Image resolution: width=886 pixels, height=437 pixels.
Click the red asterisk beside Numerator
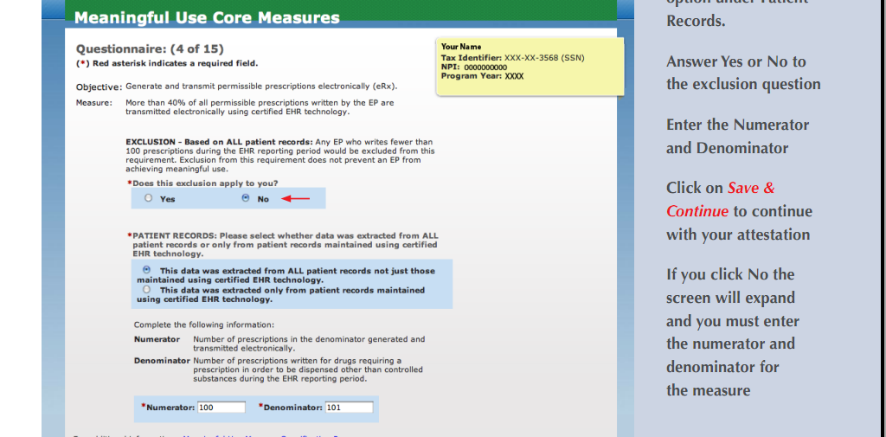click(x=143, y=408)
